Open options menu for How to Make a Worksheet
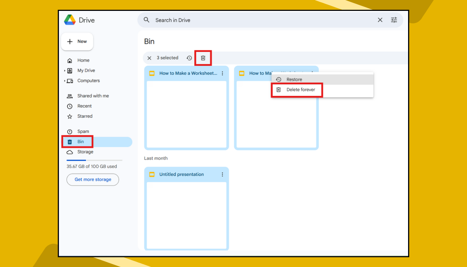Image resolution: width=467 pixels, height=267 pixels. click(x=223, y=73)
